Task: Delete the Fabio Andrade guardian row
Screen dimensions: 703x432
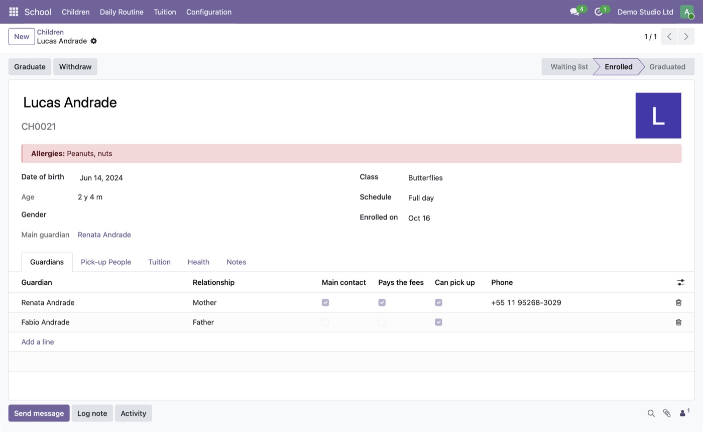Action: tap(678, 322)
